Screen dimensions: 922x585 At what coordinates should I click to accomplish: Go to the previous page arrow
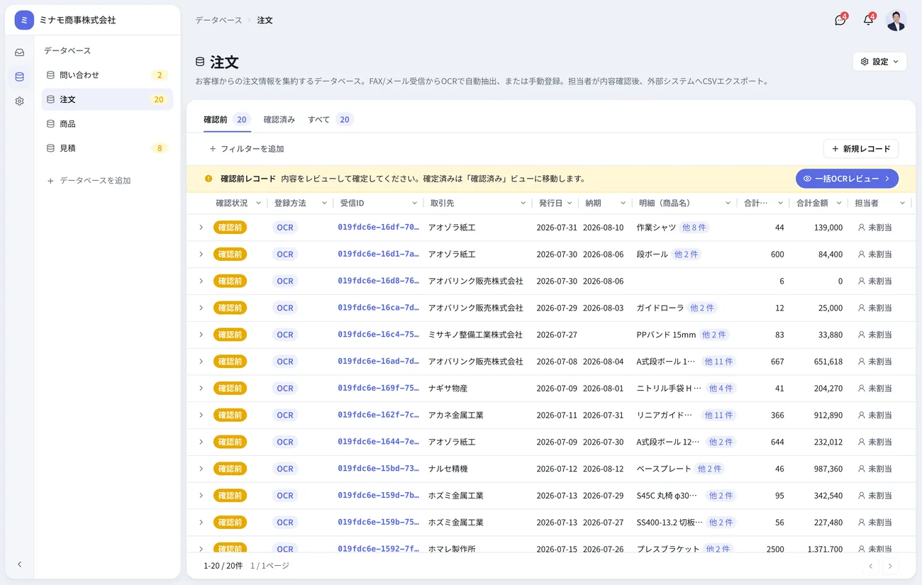point(871,566)
